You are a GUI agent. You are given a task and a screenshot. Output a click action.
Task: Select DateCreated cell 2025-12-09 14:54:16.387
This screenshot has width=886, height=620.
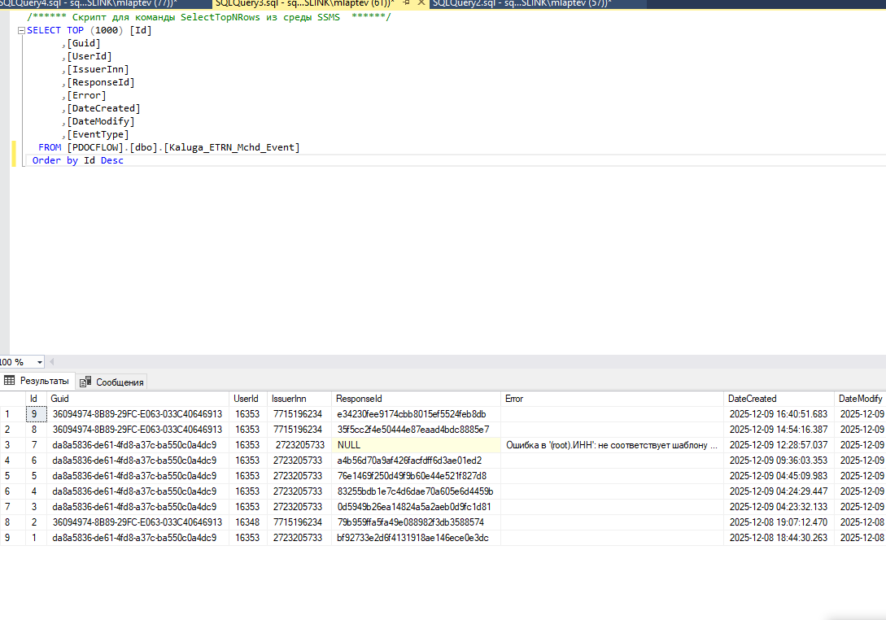click(779, 430)
